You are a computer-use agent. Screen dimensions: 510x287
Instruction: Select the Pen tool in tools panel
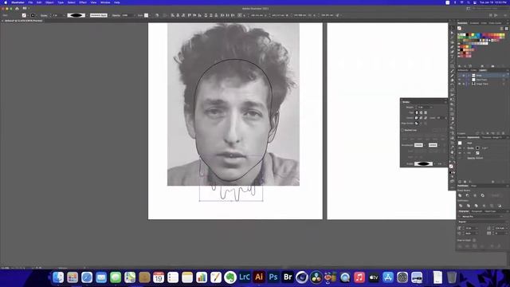tap(452, 47)
